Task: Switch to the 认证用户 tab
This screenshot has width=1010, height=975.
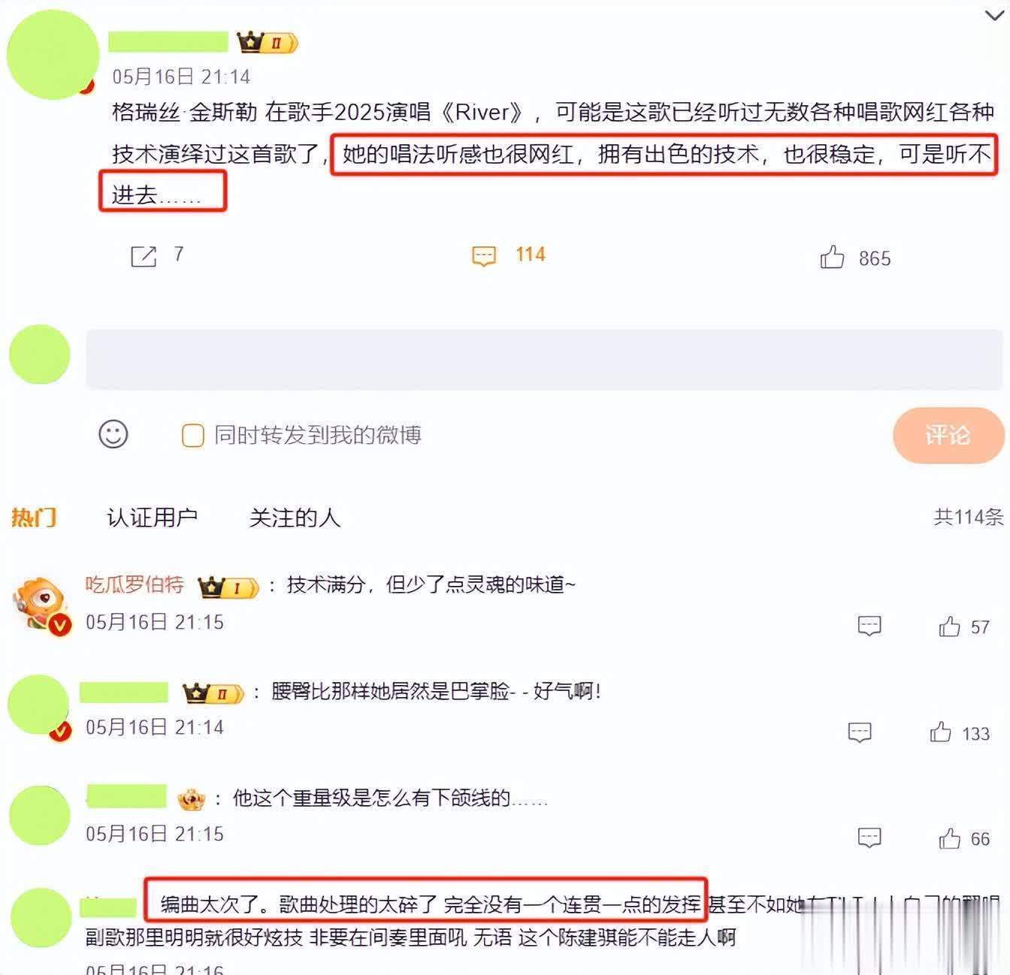Action: [152, 518]
